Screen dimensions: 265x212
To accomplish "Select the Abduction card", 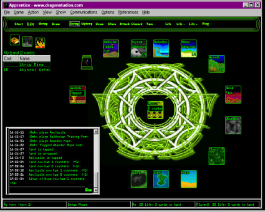I will pos(161,48).
